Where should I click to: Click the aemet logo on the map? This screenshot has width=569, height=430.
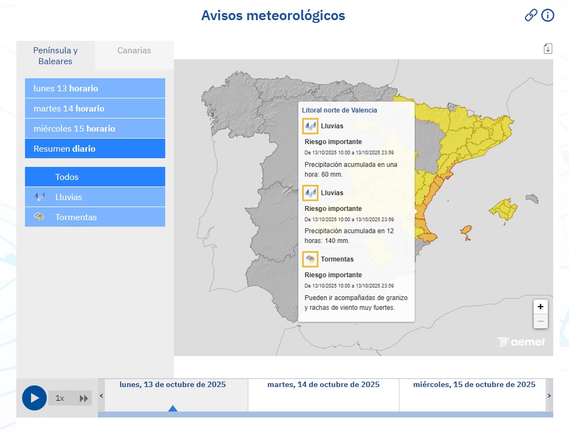click(521, 341)
